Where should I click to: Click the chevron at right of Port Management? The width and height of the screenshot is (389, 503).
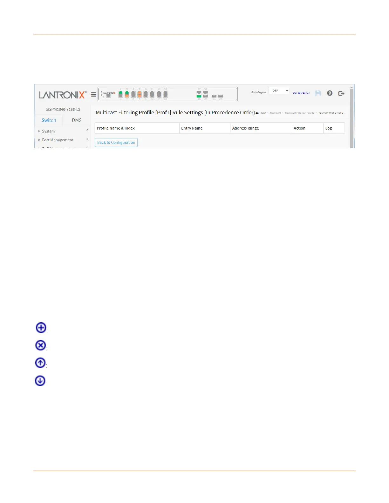click(x=87, y=139)
